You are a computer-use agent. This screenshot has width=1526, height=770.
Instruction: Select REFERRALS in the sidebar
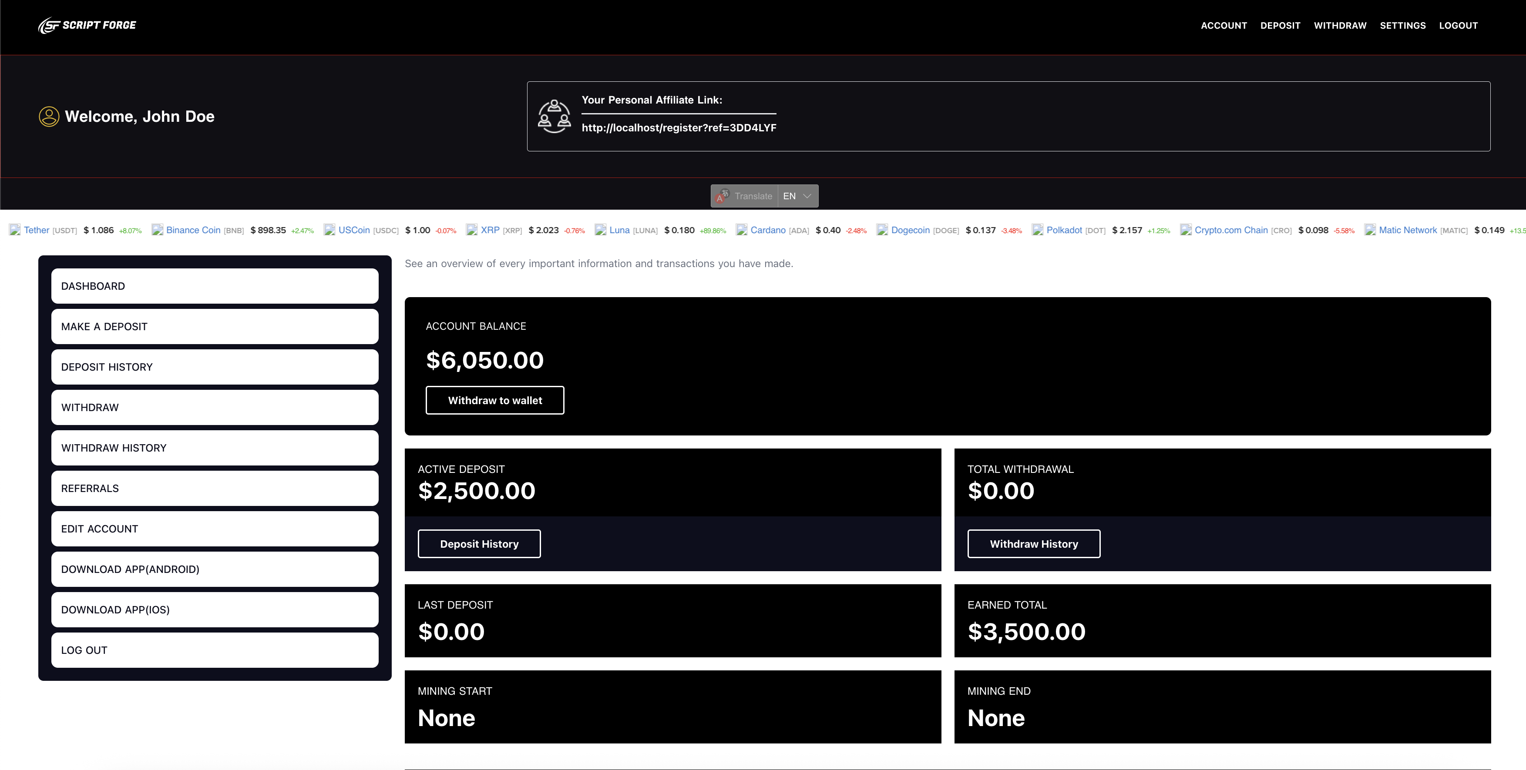coord(215,488)
